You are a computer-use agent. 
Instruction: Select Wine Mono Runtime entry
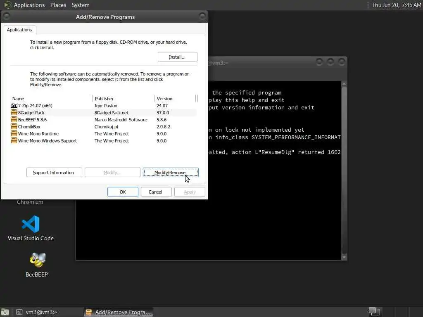[x=103, y=134]
